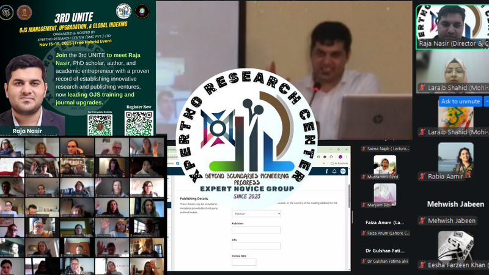
Task: Open the Pakistan country dropdown
Action: (256, 214)
